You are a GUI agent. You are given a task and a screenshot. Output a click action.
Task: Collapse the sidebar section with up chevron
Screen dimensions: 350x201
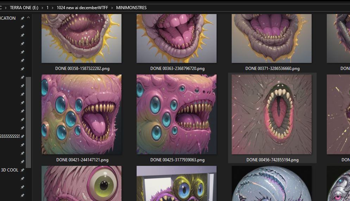point(29,17)
